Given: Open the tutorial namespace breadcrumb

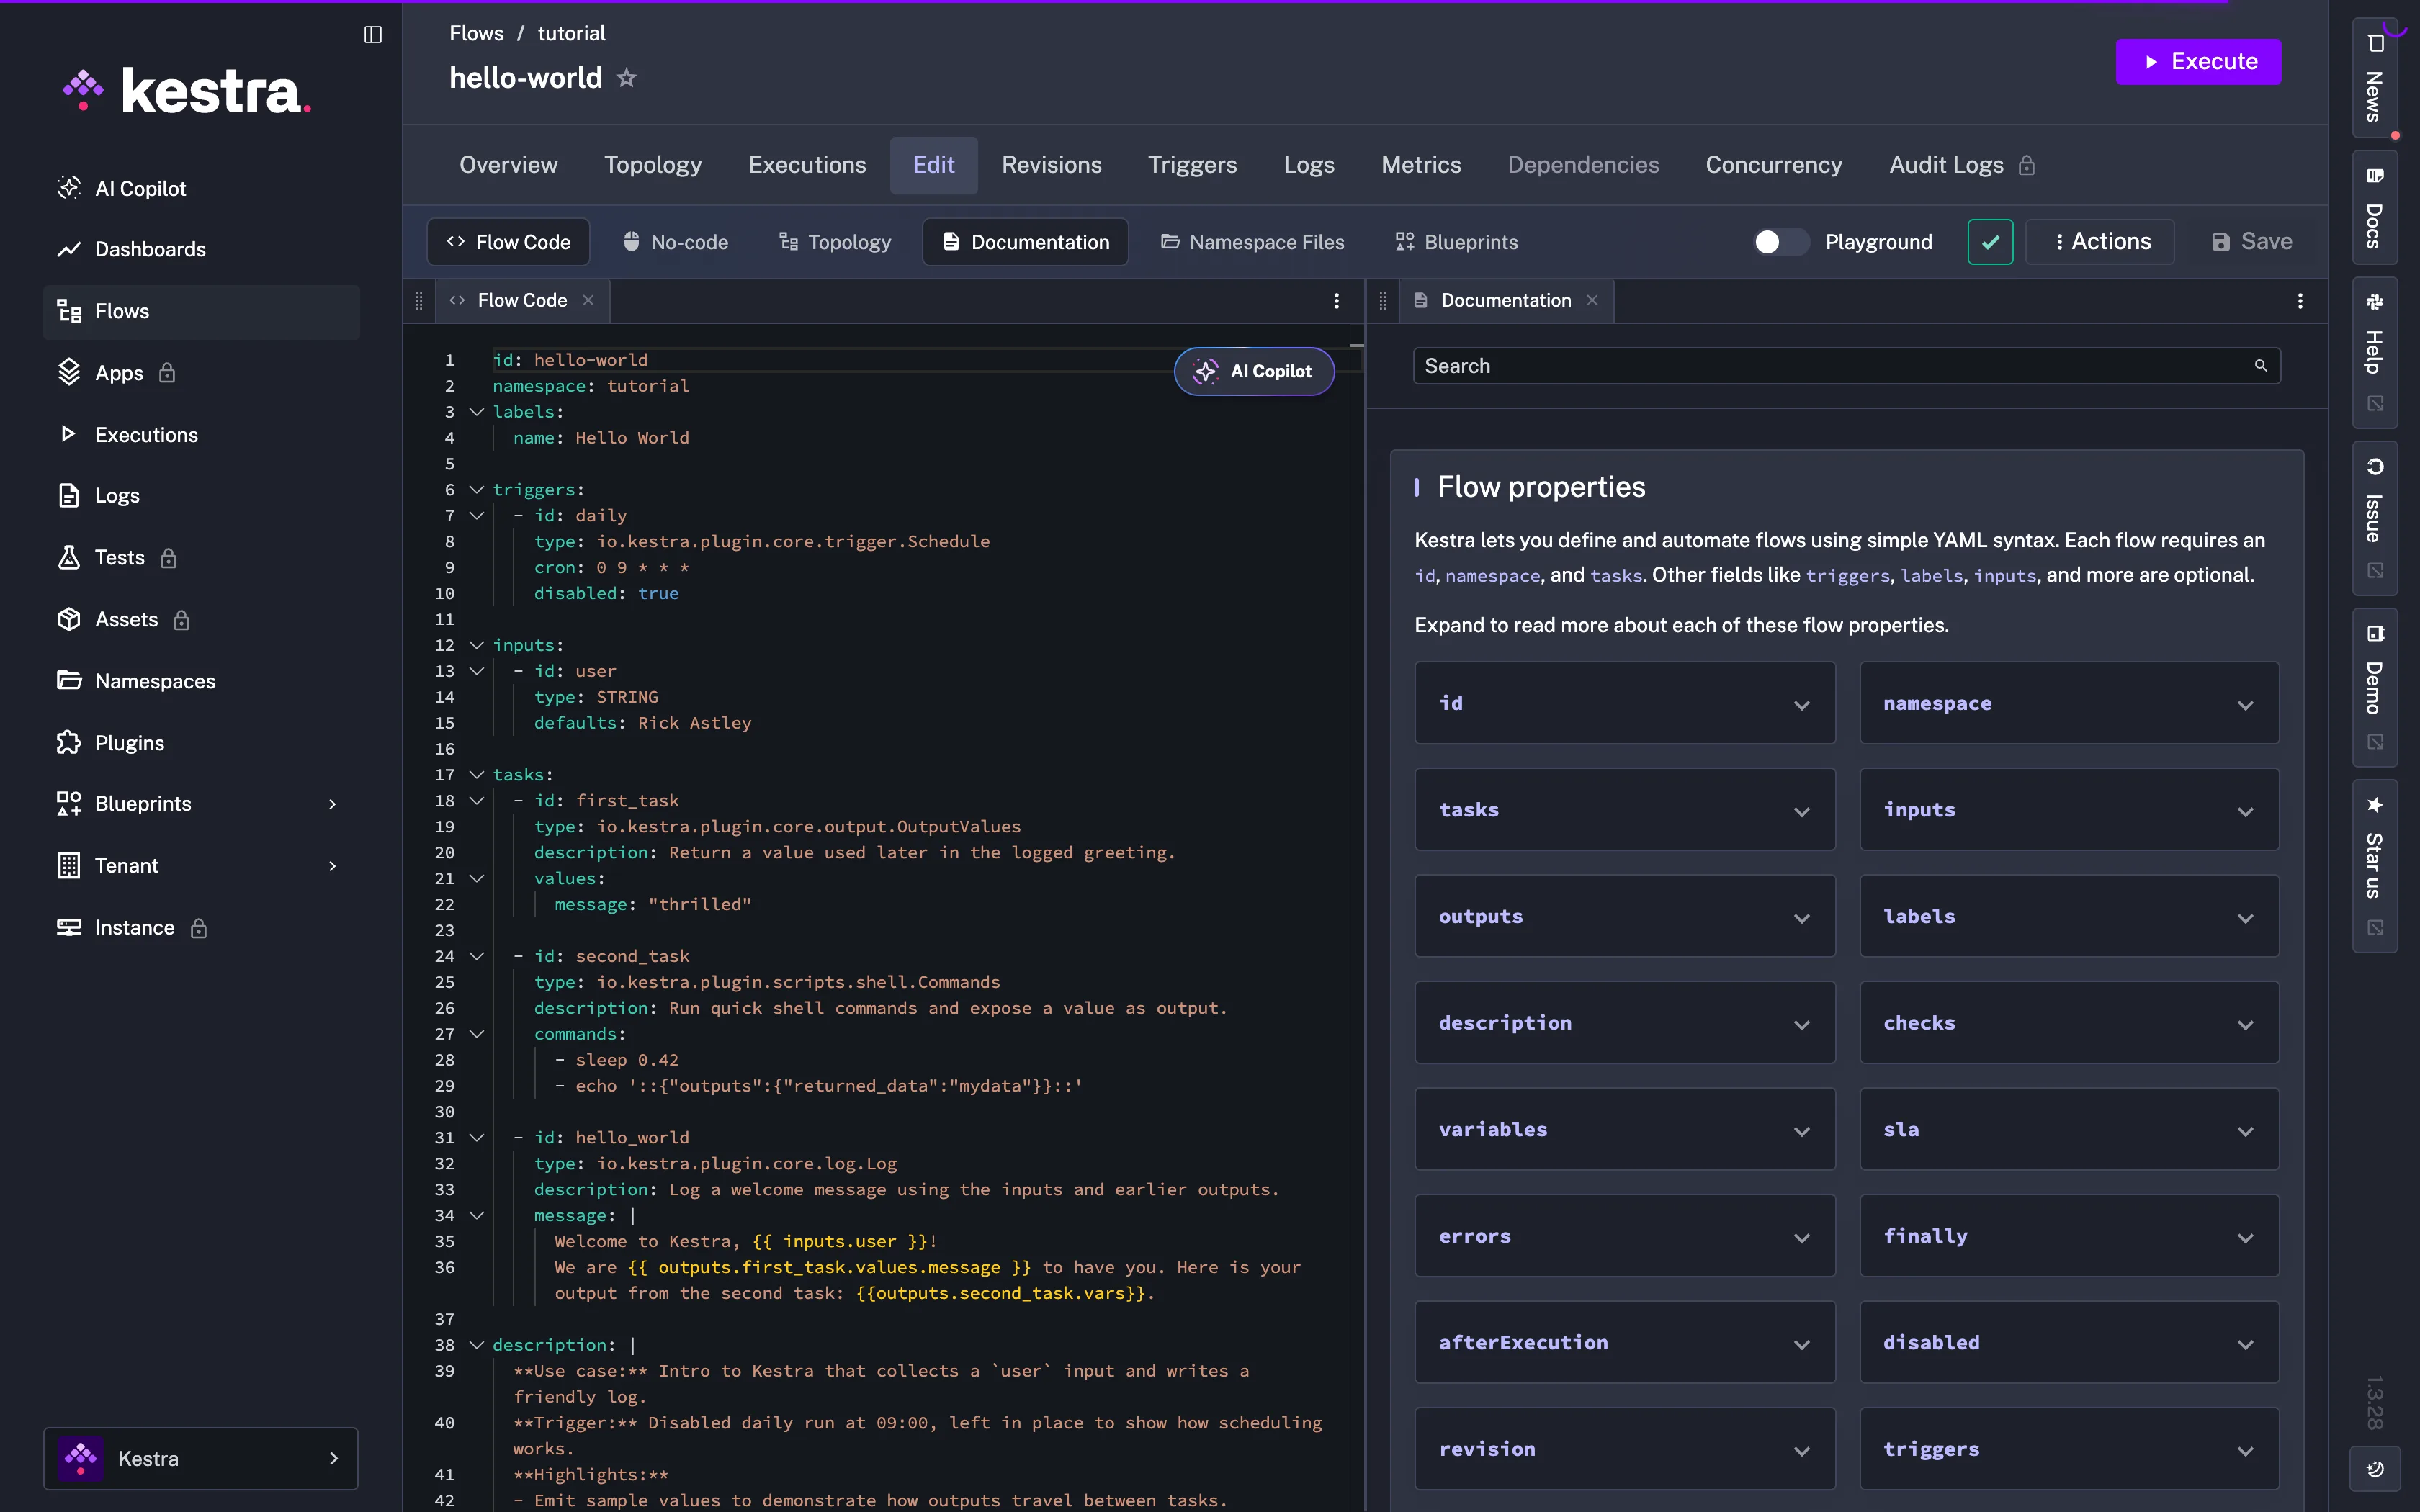Looking at the screenshot, I should (x=571, y=33).
